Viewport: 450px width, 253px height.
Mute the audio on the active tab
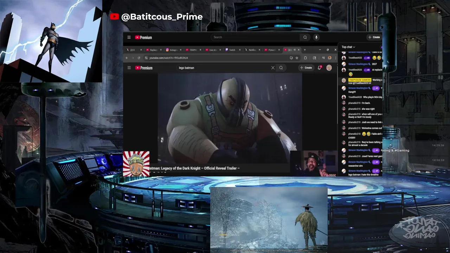point(295,50)
